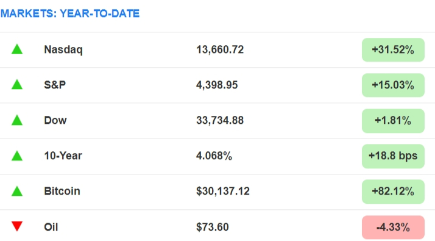Click the +82.12% Bitcoin change badge
The image size is (435, 241).
pyautogui.click(x=393, y=192)
